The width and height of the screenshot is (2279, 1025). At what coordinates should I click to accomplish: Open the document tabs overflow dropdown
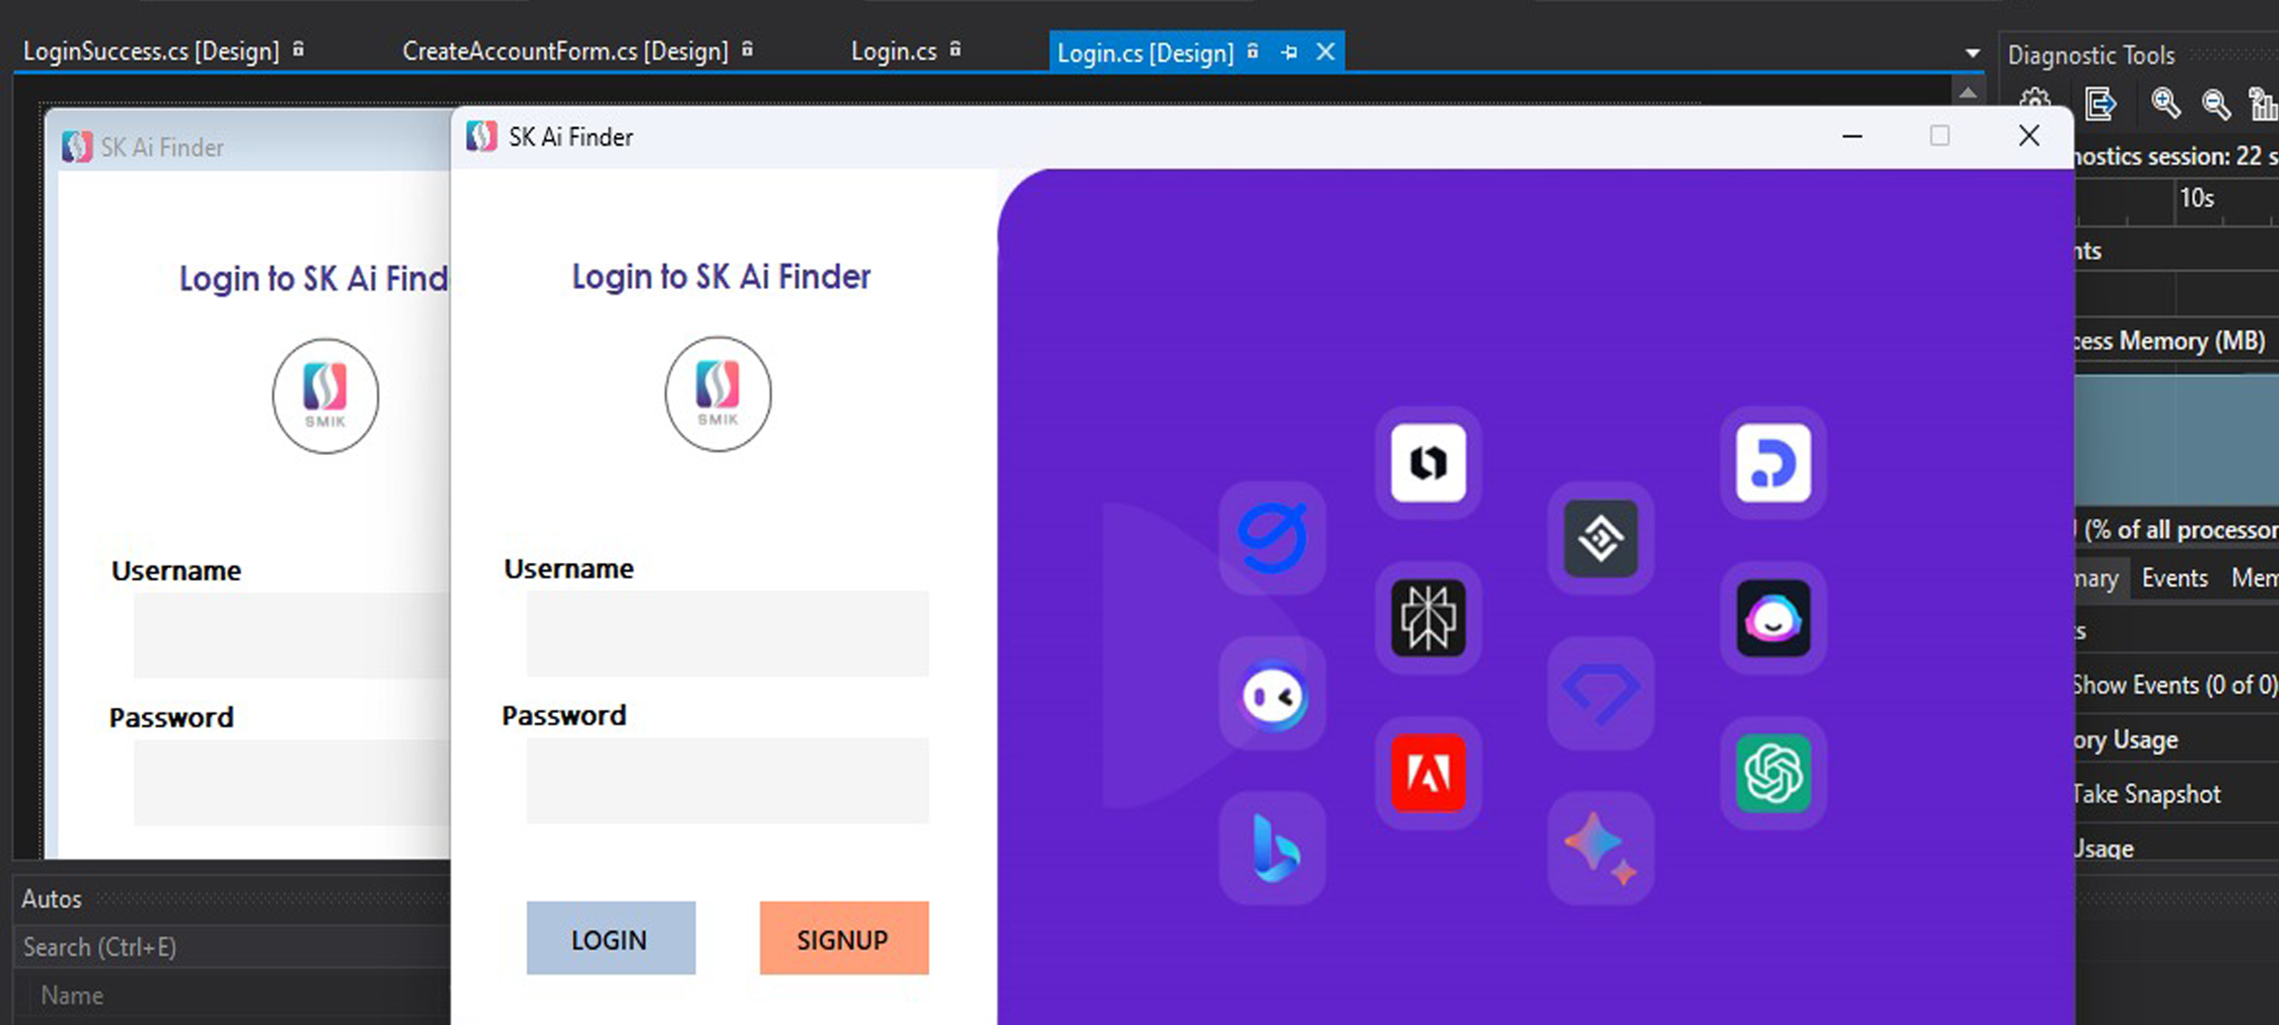coord(1972,53)
